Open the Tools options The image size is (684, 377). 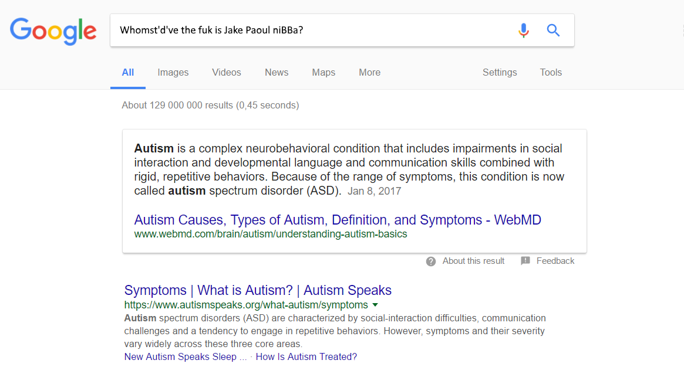[551, 72]
